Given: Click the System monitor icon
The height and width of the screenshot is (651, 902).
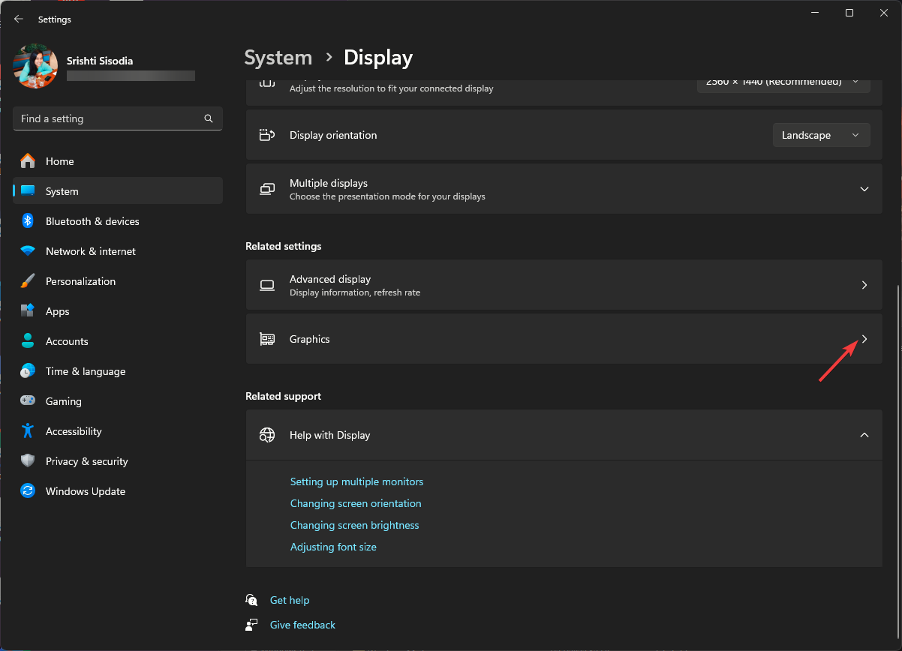Looking at the screenshot, I should tap(28, 191).
